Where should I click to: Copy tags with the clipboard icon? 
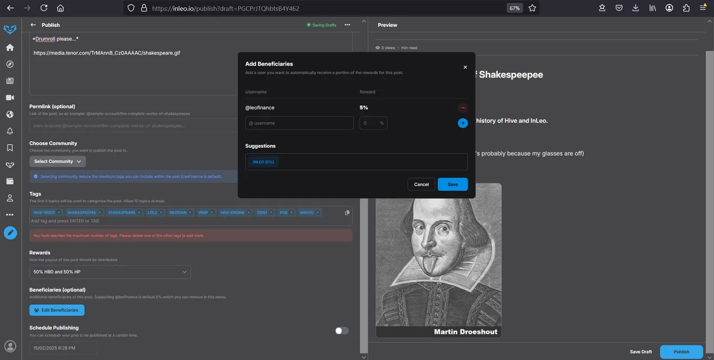coord(347,212)
